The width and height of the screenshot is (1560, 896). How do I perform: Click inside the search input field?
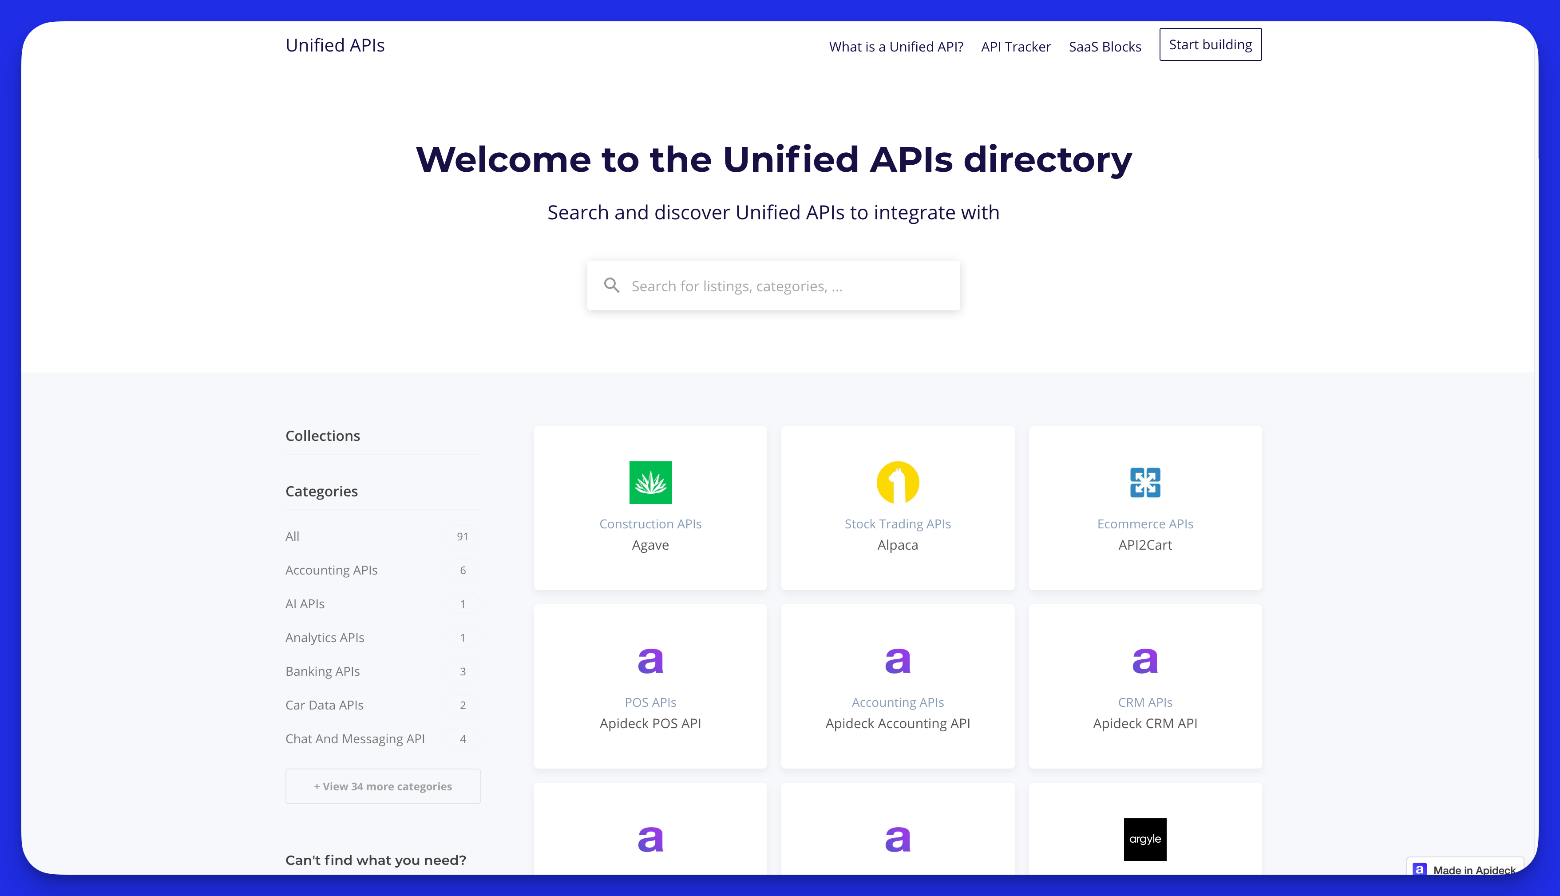coord(772,285)
